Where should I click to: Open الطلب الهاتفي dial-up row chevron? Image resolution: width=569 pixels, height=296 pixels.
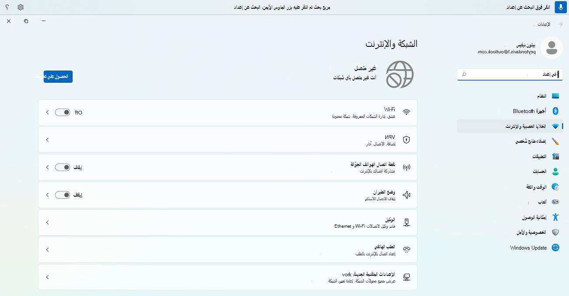(x=47, y=250)
